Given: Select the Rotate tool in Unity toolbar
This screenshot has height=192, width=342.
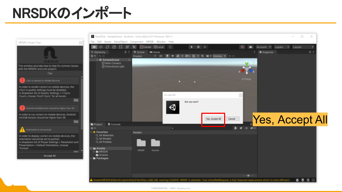Looking at the screenshot, I should pos(107,47).
